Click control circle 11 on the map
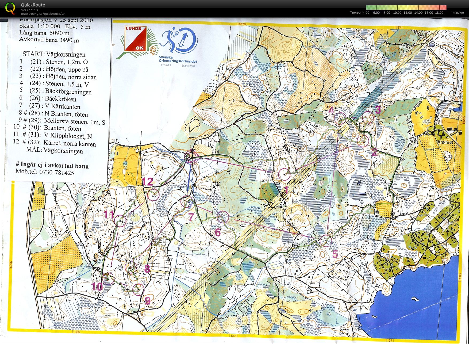Screen dimensions: 469x344 (x=121, y=221)
